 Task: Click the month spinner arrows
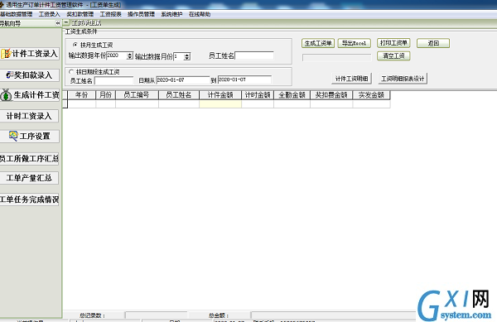tap(187, 56)
